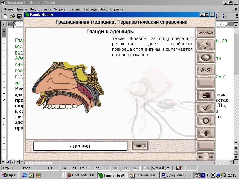Open the Вид menu

pyautogui.click(x=33, y=9)
